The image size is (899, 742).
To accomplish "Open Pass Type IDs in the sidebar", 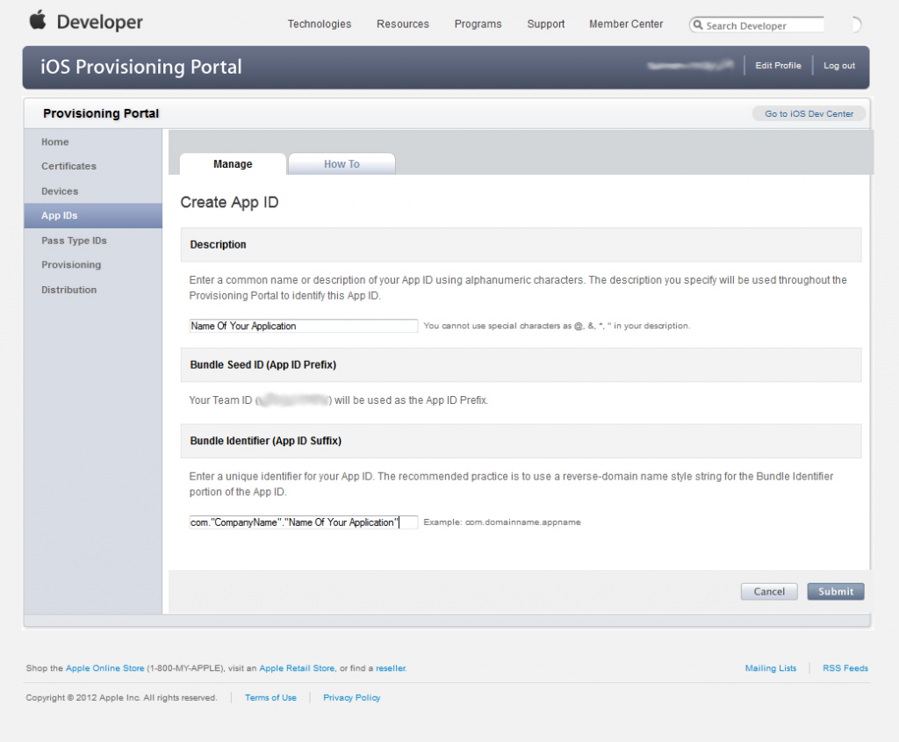I will [x=74, y=241].
